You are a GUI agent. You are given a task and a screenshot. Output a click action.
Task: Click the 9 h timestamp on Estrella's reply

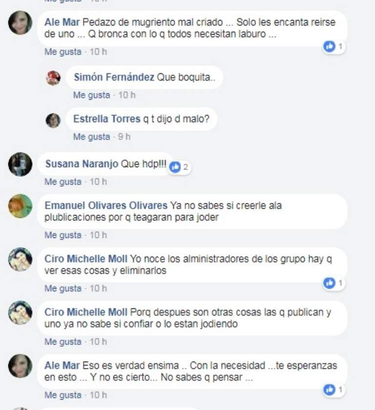point(124,137)
